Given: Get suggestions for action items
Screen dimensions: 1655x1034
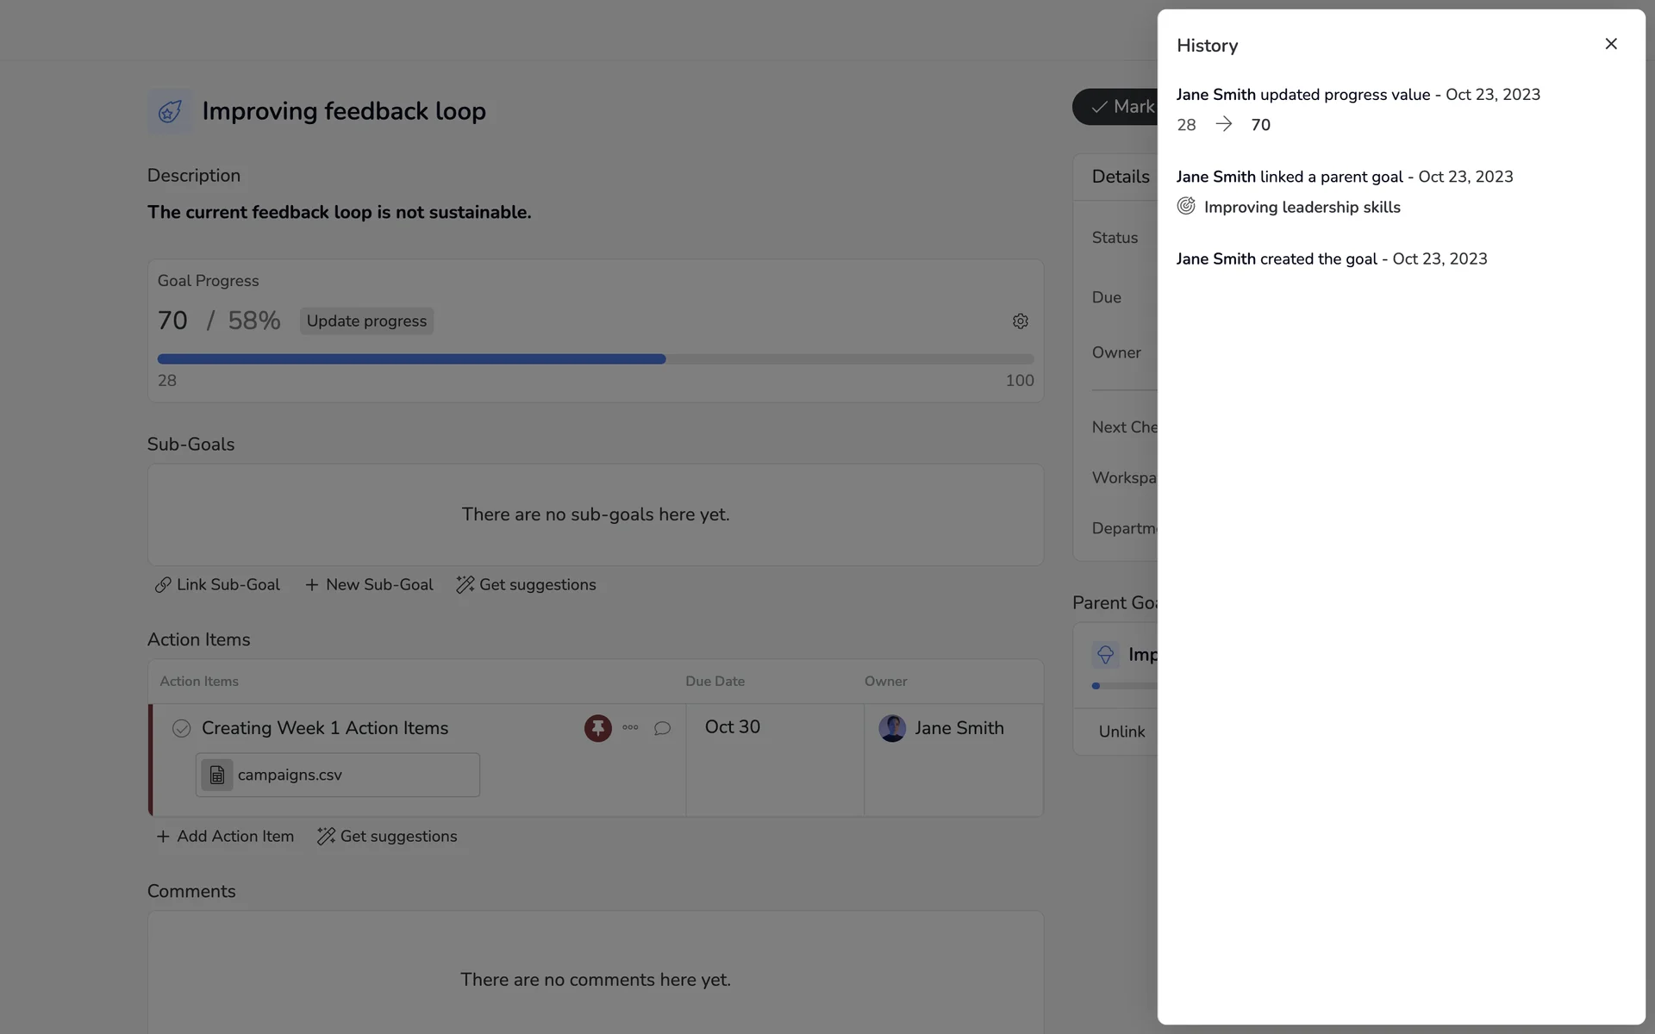Looking at the screenshot, I should [x=387, y=836].
